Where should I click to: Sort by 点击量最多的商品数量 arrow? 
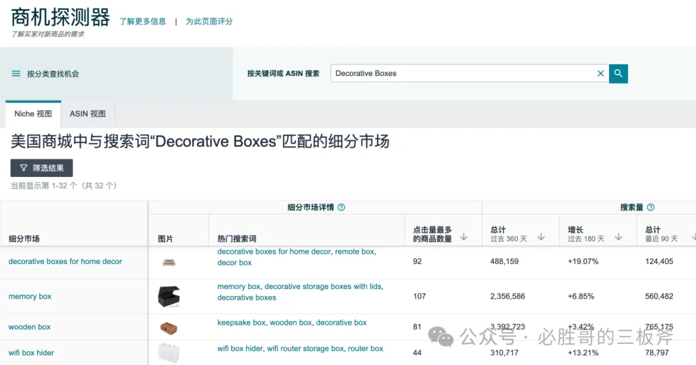[x=463, y=237]
